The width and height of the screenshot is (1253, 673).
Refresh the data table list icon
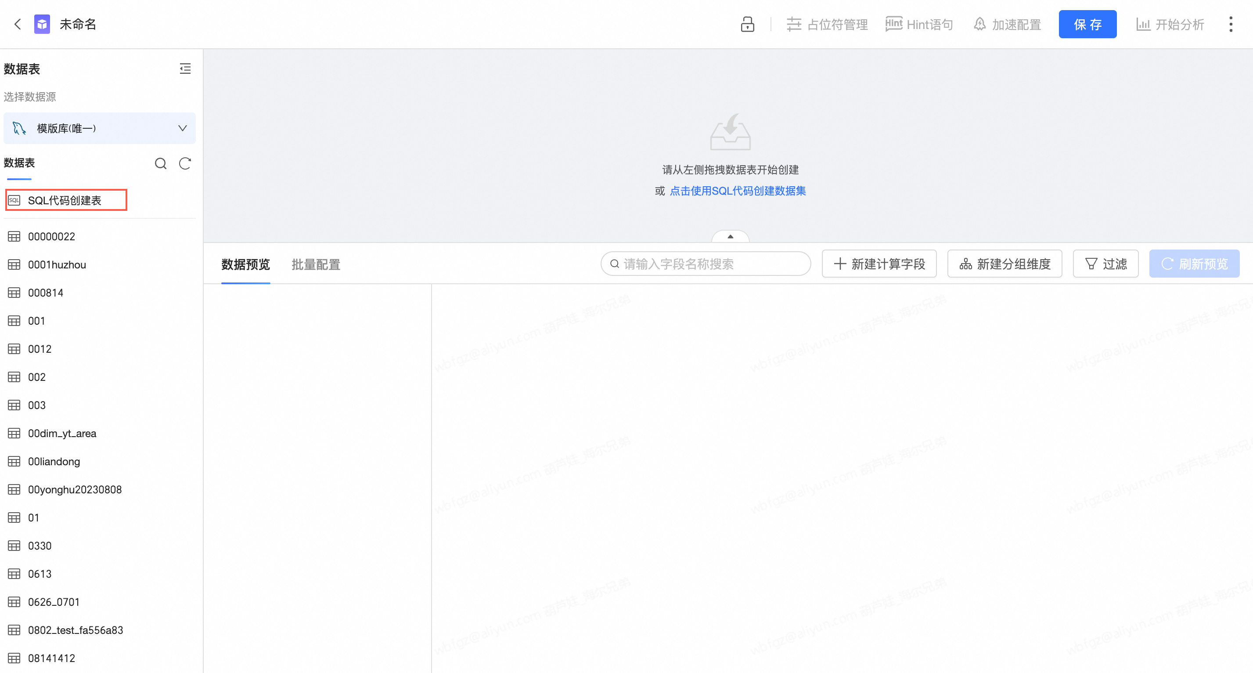tap(185, 163)
